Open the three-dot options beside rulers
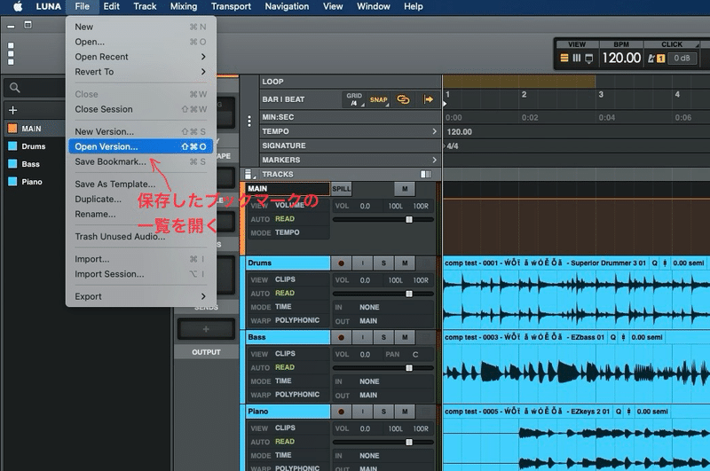Viewport: 710px width, 471px height. 249,122
